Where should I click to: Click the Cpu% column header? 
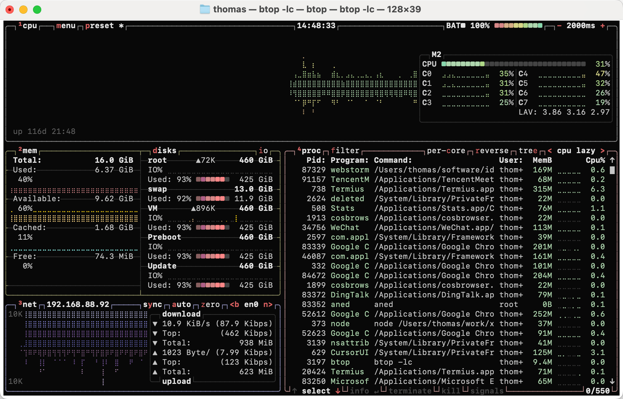pos(595,160)
